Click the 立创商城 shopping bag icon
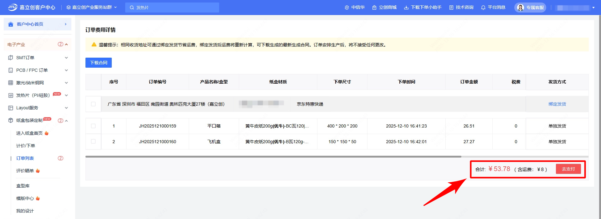The height and width of the screenshot is (219, 601). click(x=374, y=8)
